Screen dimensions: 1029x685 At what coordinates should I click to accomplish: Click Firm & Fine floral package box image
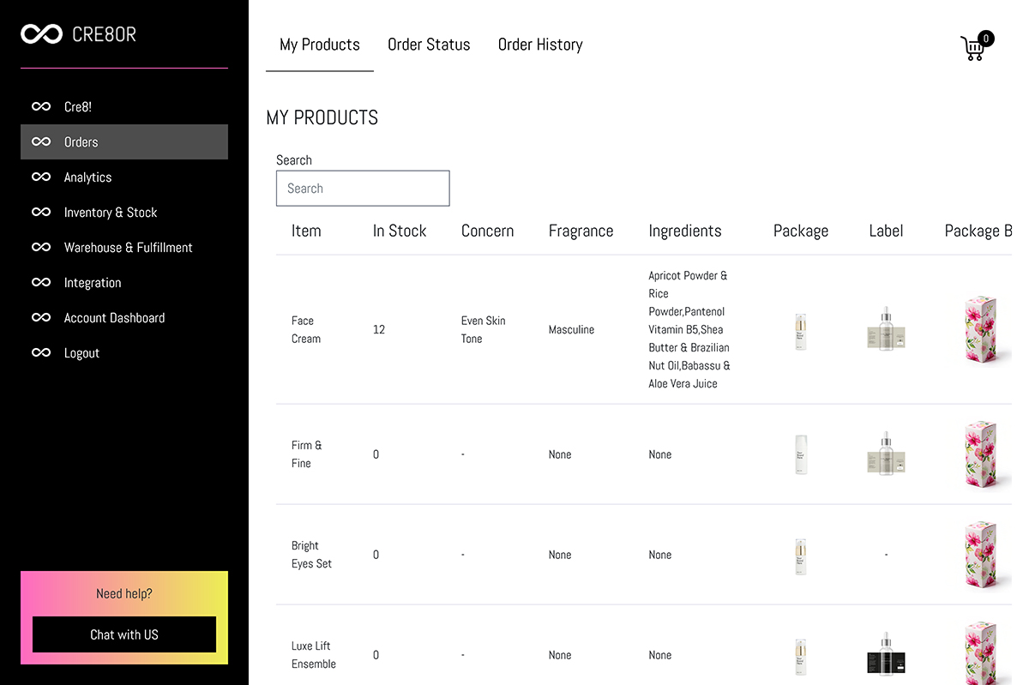[981, 454]
